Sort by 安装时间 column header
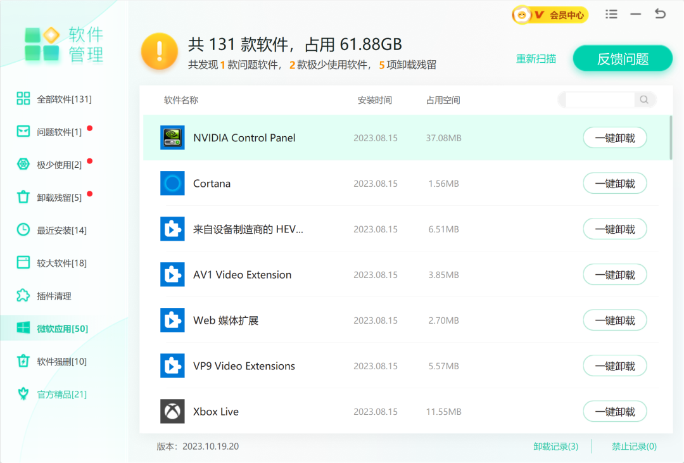This screenshot has width=684, height=463. point(375,100)
